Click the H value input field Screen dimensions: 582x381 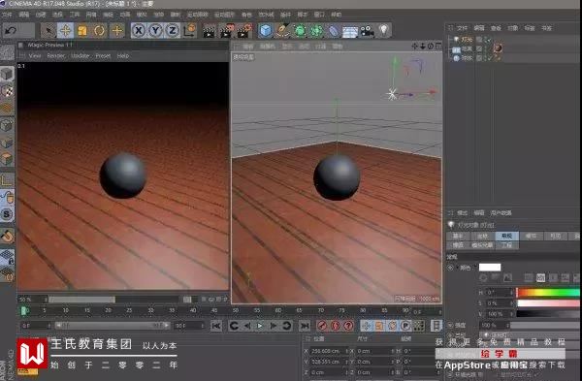(499, 293)
